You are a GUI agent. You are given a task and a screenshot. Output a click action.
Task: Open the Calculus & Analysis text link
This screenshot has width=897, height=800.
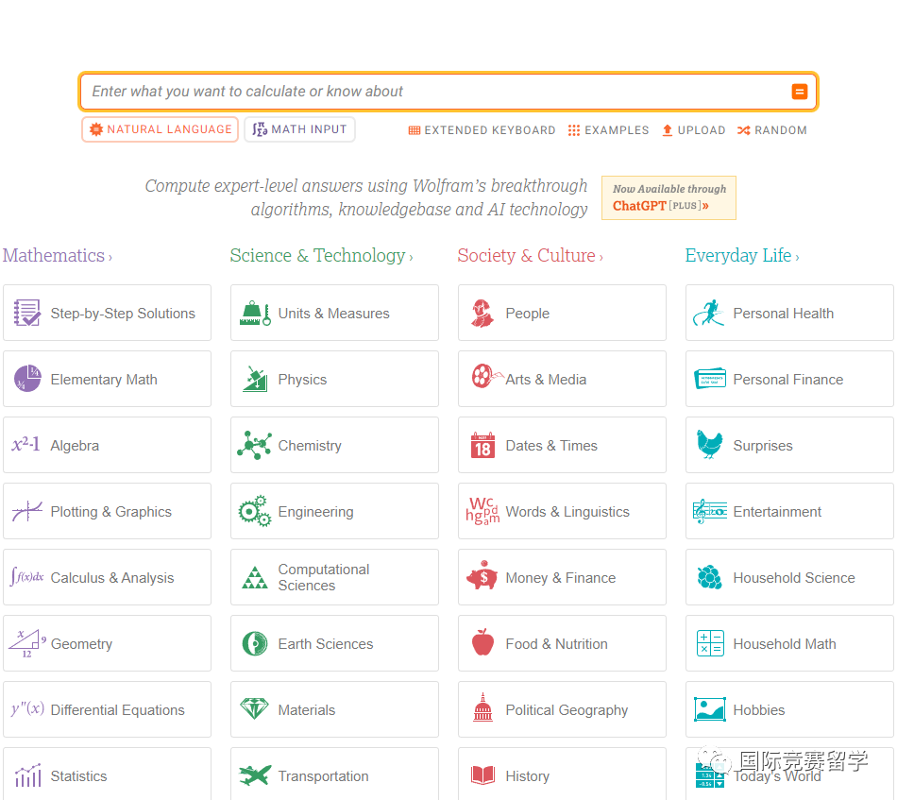click(x=112, y=578)
